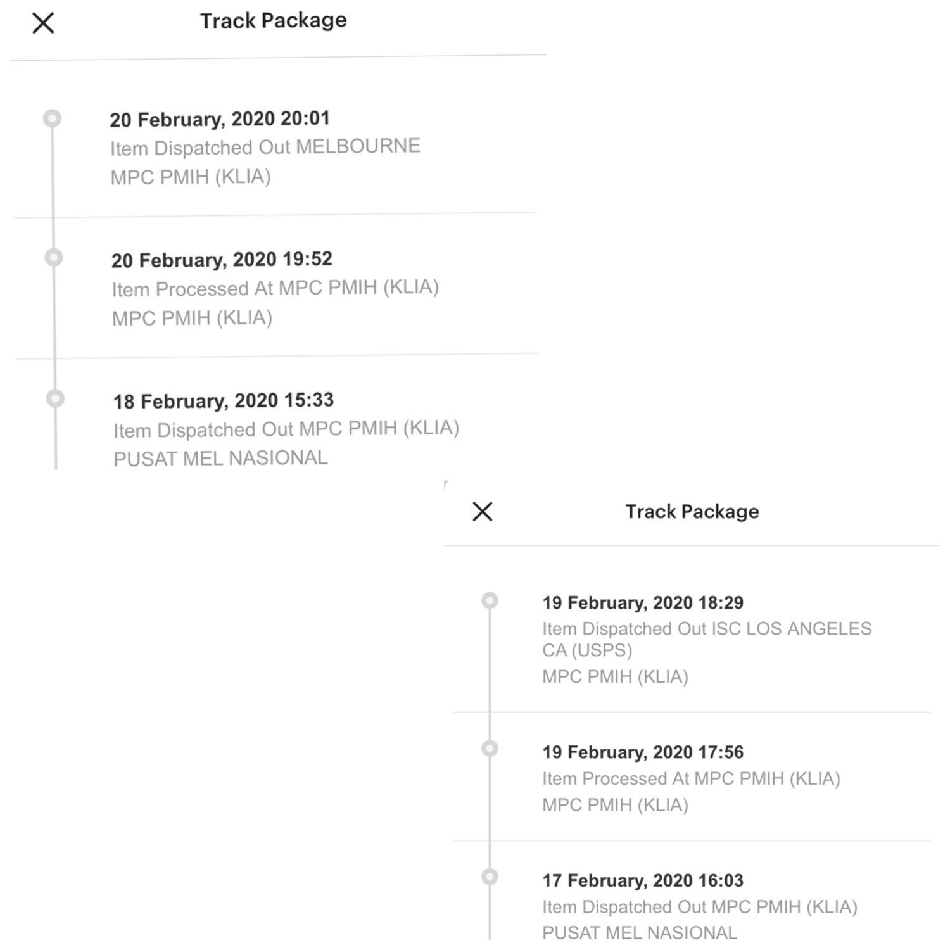
Task: Click MPC PMIH (KLIA) below the MELBOURNE line
Action: click(x=191, y=177)
